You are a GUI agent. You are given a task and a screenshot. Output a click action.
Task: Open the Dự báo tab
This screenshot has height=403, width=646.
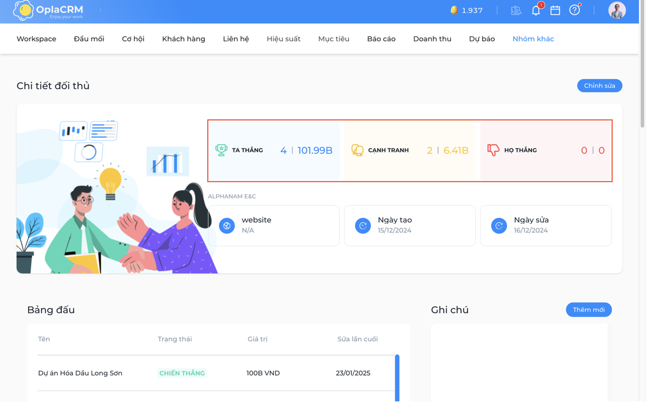(482, 39)
